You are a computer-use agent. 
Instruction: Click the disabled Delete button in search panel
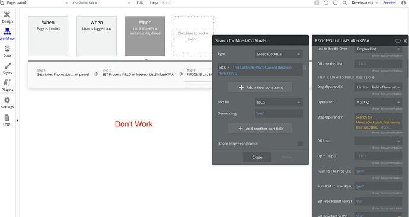[x=287, y=157]
